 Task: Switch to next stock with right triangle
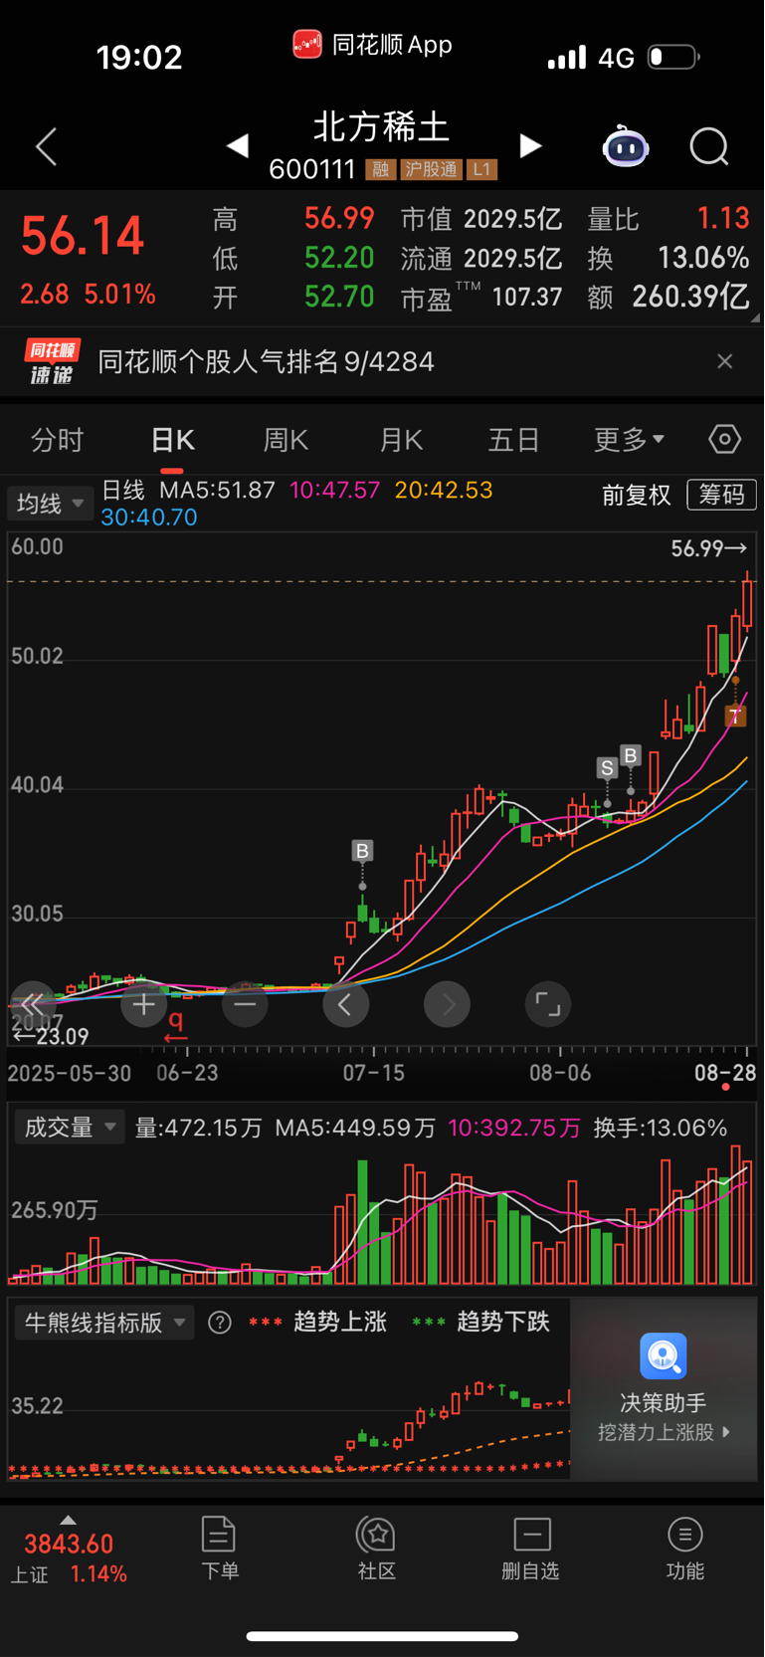[531, 146]
